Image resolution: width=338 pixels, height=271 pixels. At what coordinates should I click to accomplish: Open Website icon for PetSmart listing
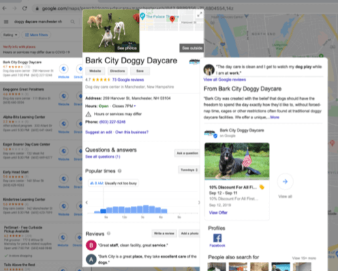pos(63,237)
